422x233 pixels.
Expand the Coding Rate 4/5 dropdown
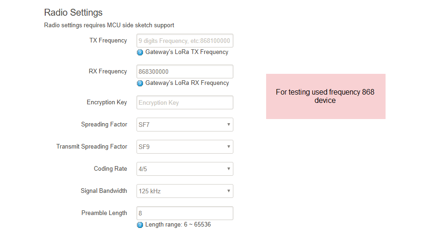click(x=185, y=169)
